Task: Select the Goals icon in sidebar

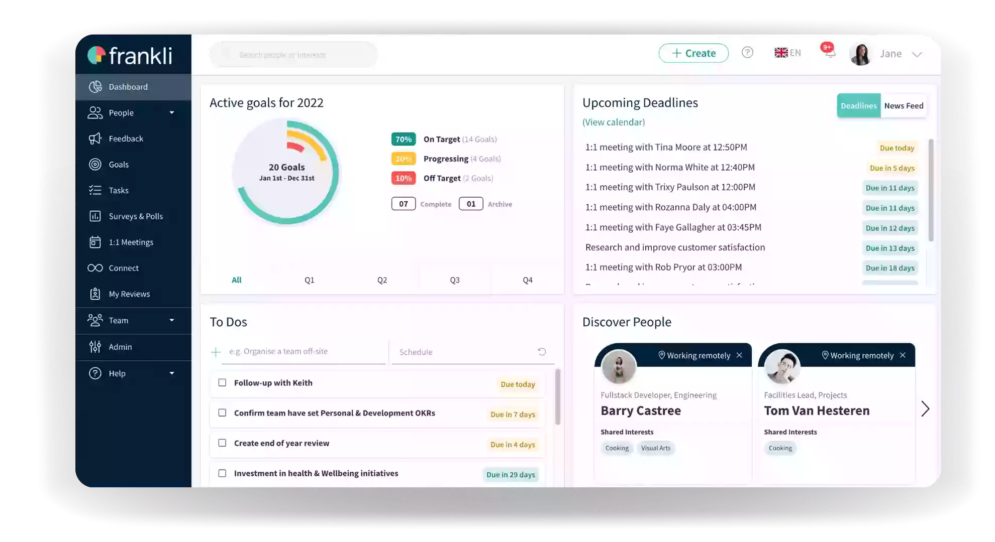Action: (x=95, y=164)
